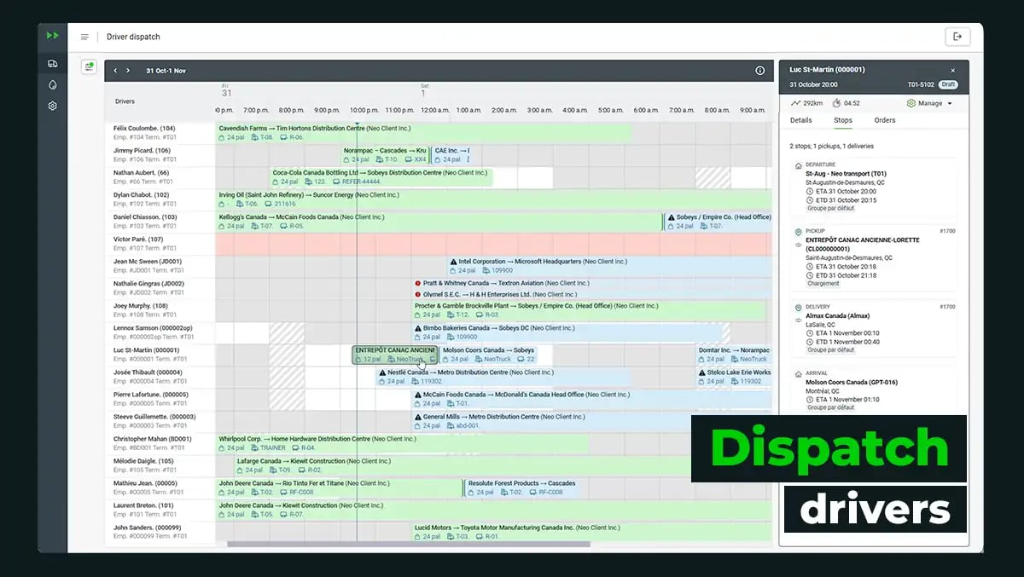1024x577 pixels.
Task: Click the Arrival stop home icon
Action: pyautogui.click(x=798, y=373)
